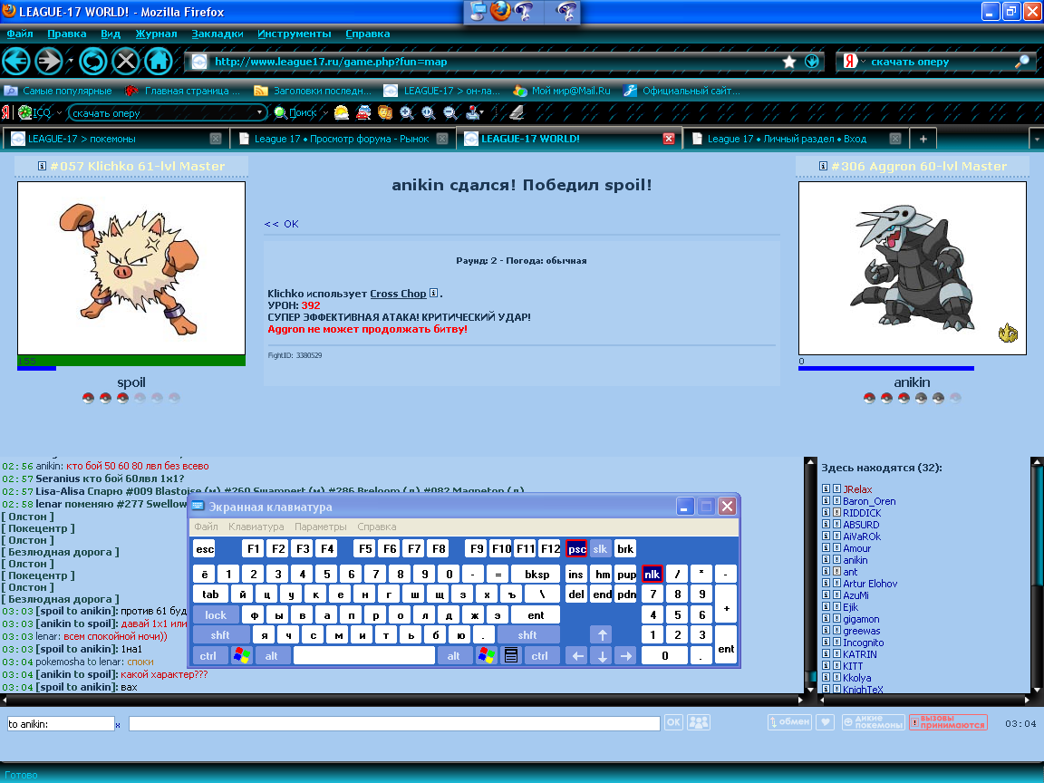Open info icon beside #057 Klichko title

tap(42, 166)
